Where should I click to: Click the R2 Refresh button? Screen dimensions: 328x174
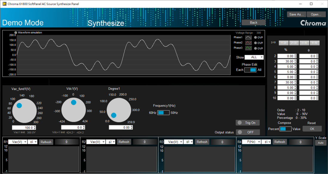[x=124, y=142]
